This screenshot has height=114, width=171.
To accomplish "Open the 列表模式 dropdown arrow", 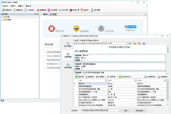I will (x=105, y=77).
